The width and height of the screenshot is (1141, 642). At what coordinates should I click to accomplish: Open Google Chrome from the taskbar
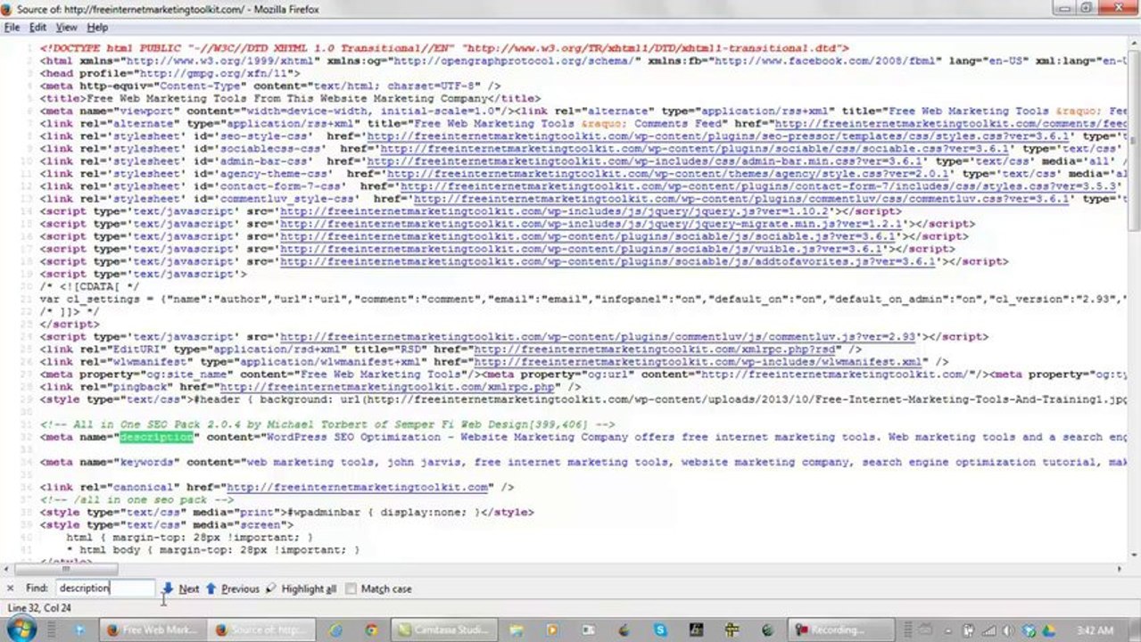click(371, 630)
